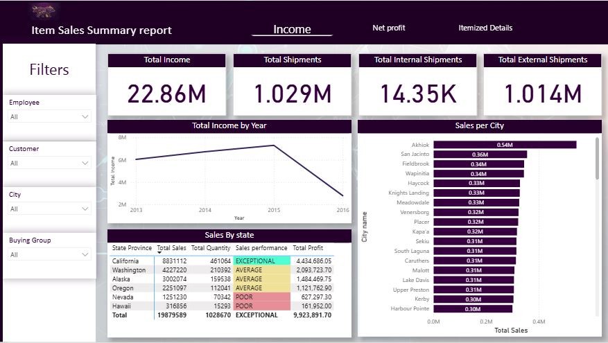Click the 2015 peak on income line chart

[x=274, y=146]
